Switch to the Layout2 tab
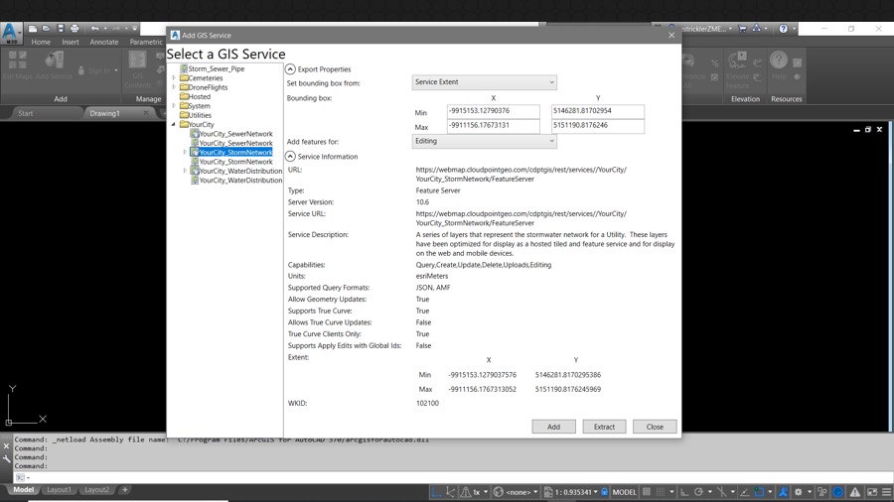The width and height of the screenshot is (894, 502). coord(96,489)
